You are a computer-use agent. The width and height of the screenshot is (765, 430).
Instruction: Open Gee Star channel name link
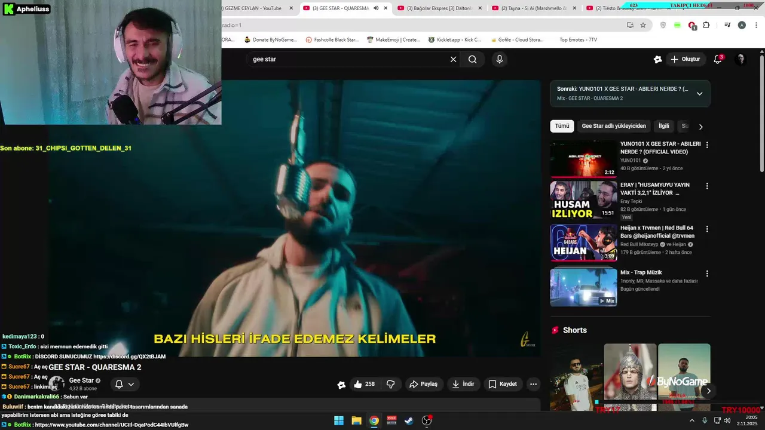click(81, 380)
